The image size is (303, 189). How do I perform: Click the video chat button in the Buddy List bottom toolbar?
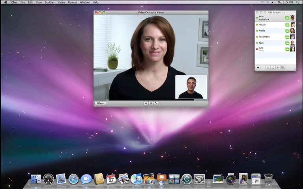[278, 67]
